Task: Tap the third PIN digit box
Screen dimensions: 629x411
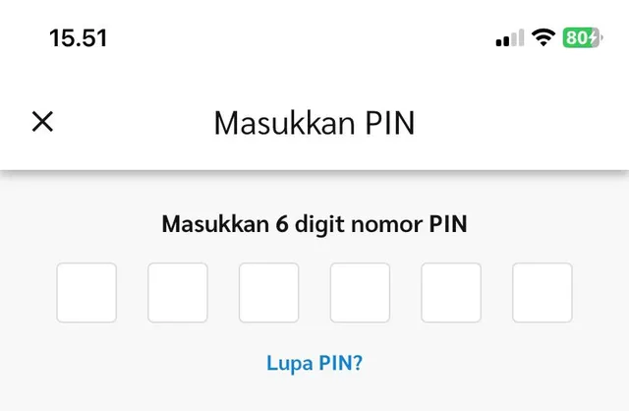Action: pos(268,293)
